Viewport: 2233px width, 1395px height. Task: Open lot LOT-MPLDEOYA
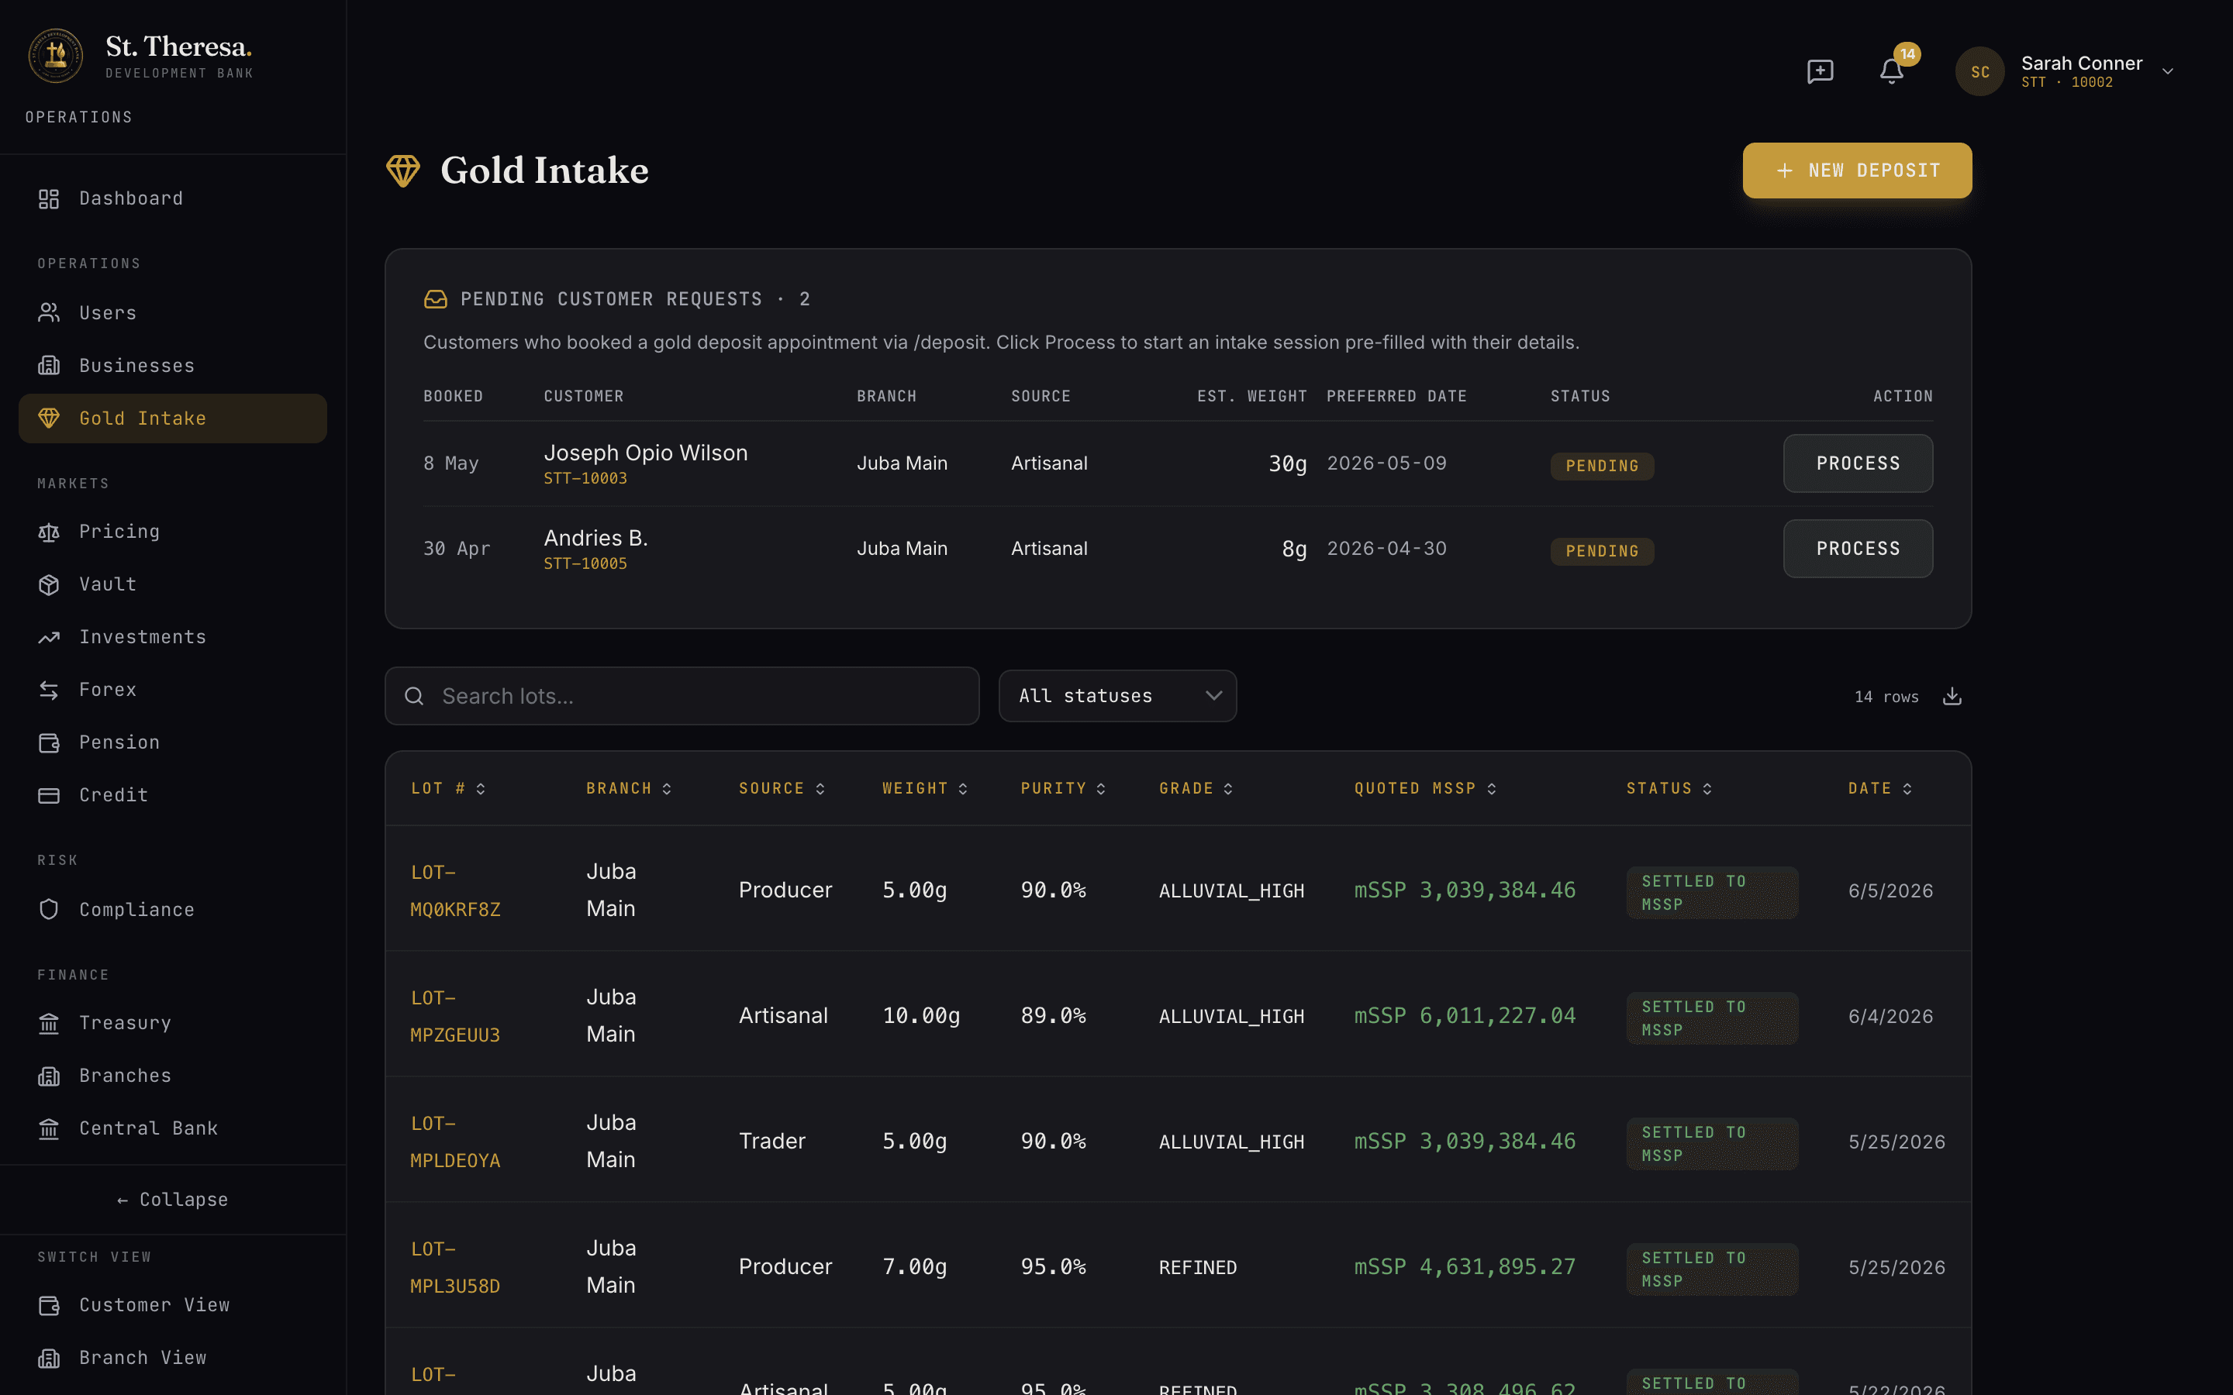(455, 1142)
